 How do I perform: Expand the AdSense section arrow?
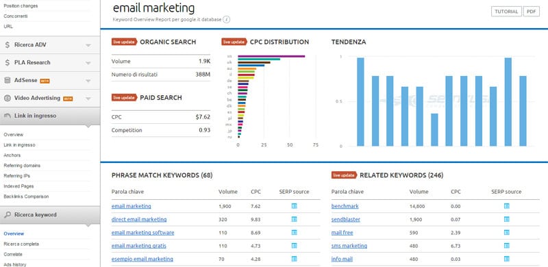(88, 81)
